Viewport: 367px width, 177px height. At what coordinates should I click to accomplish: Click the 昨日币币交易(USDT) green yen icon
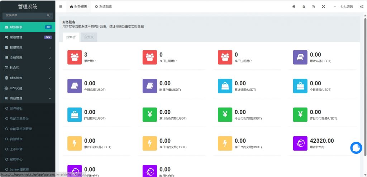pyautogui.click(x=300, y=115)
